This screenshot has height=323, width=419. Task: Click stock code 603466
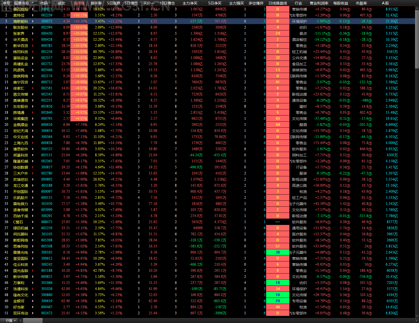[47, 70]
